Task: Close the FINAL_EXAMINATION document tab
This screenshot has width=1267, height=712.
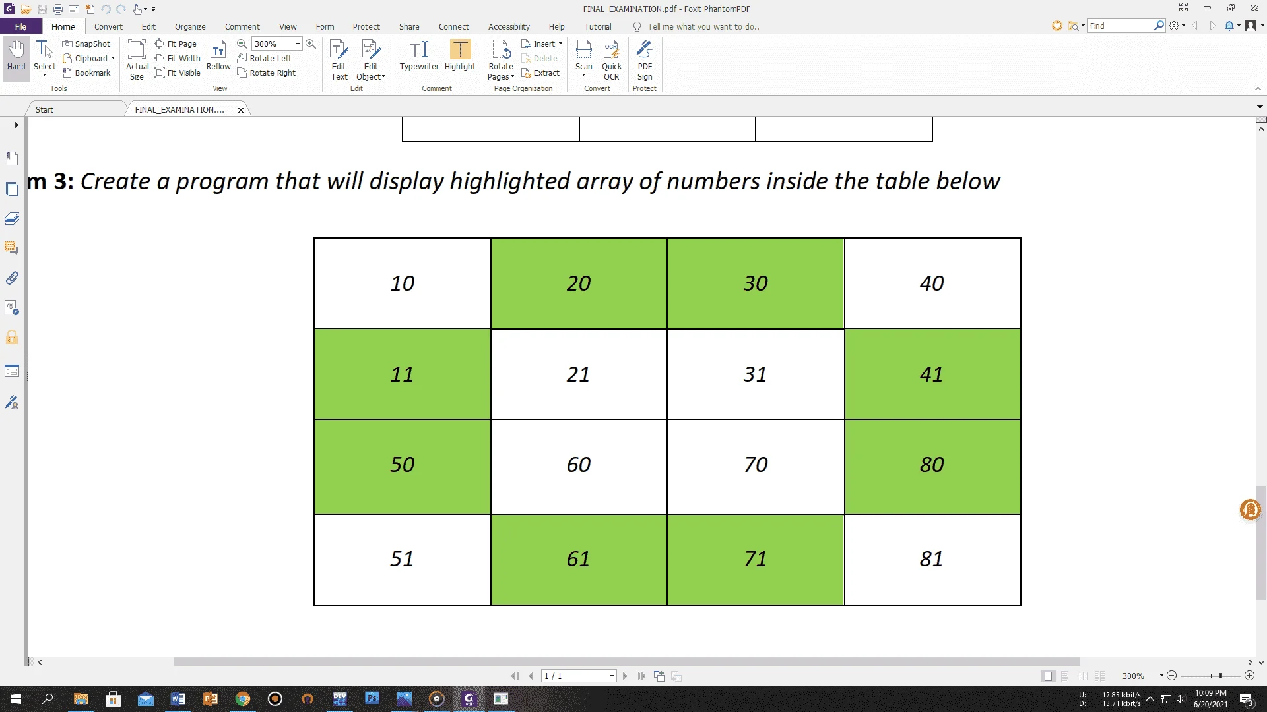Action: point(241,110)
